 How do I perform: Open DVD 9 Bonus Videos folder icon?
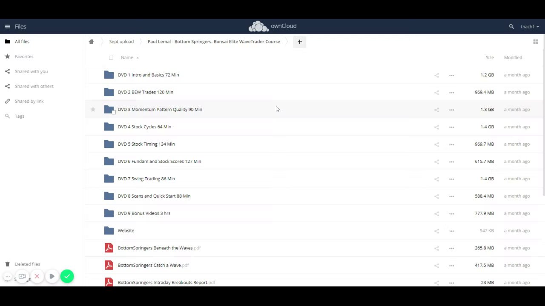click(109, 213)
